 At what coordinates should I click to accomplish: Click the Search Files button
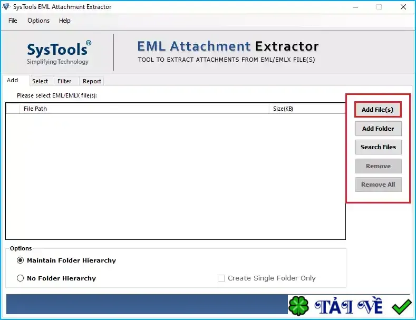pos(379,147)
